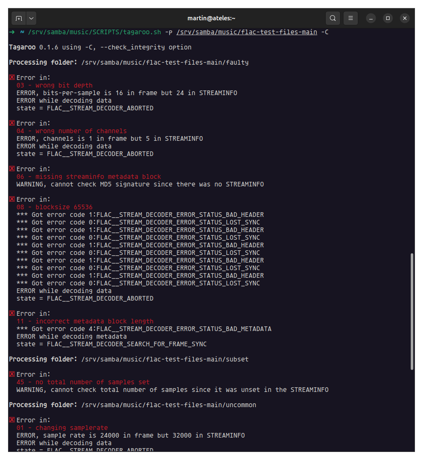
Task: Expand the new tab dropdown arrow
Action: [31, 18]
